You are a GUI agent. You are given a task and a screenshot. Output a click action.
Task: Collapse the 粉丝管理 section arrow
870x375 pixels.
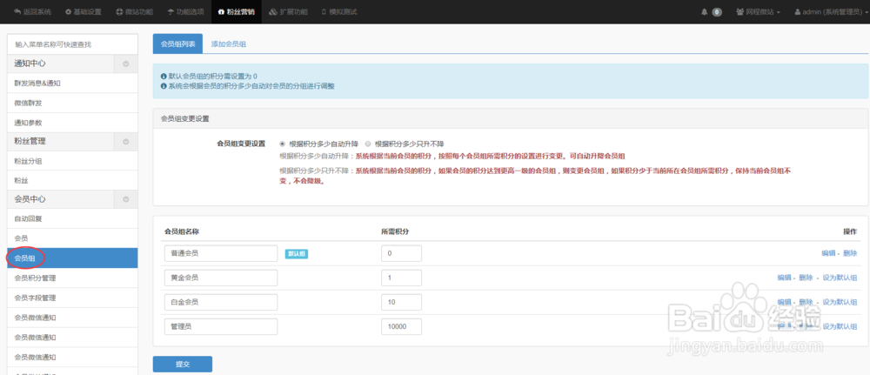[x=126, y=142]
